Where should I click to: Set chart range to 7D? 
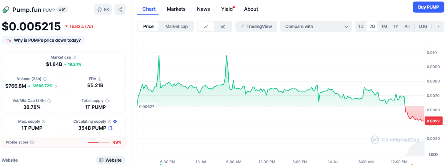tap(372, 26)
